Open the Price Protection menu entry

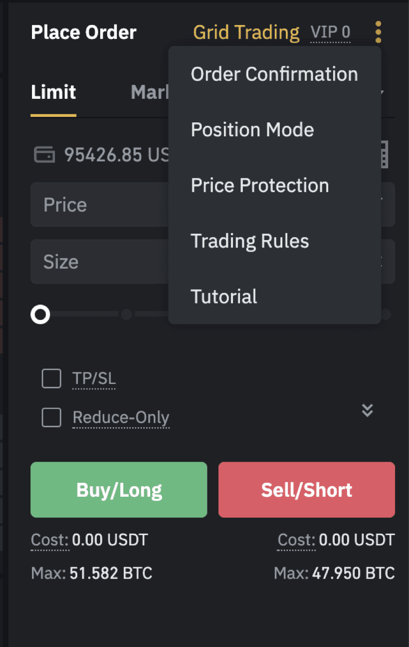274,185
